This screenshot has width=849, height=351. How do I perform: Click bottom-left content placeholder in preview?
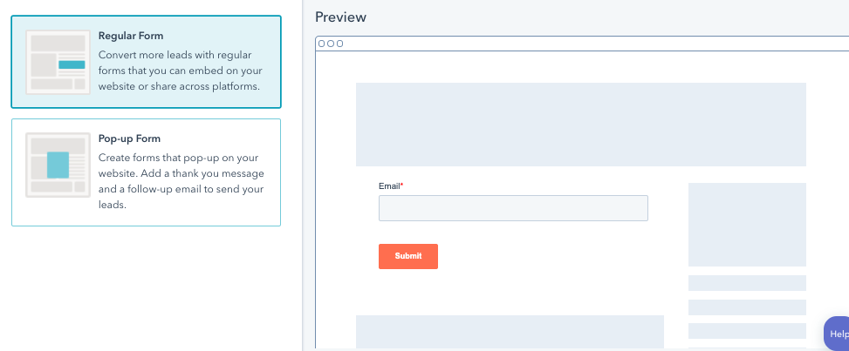pyautogui.click(x=510, y=332)
